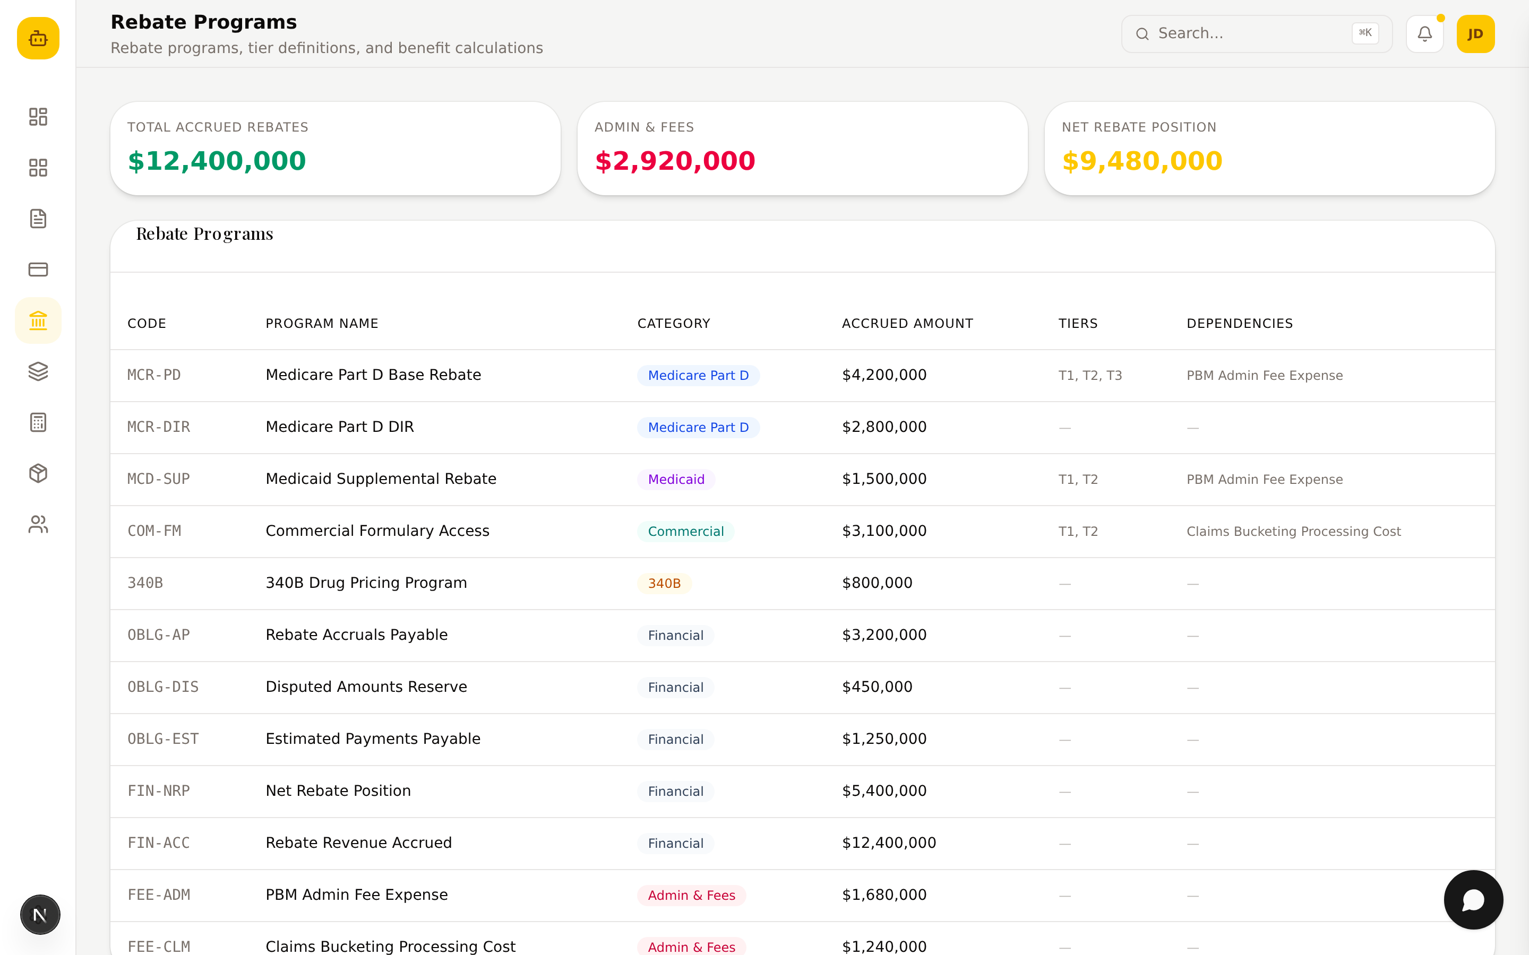Open the chat bubble button
Image resolution: width=1529 pixels, height=955 pixels.
(1473, 899)
